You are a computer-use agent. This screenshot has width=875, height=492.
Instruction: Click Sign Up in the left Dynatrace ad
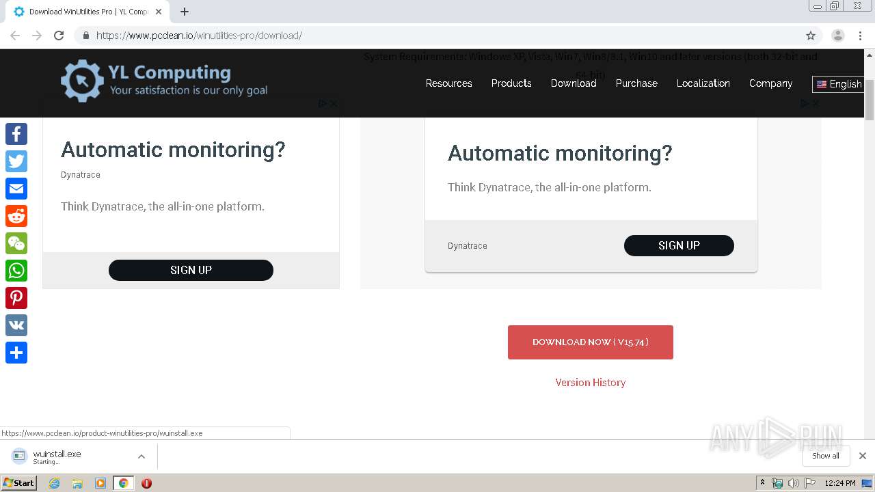(x=191, y=270)
